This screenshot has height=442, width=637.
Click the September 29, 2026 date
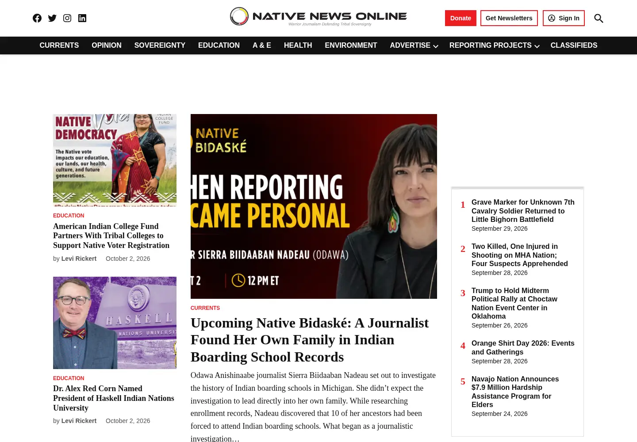499,229
